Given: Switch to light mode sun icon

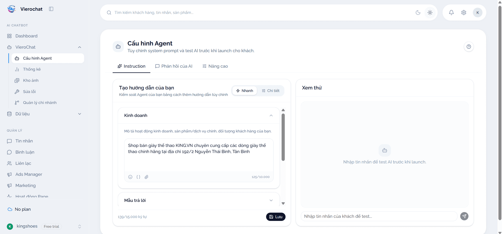Looking at the screenshot, I should (430, 13).
